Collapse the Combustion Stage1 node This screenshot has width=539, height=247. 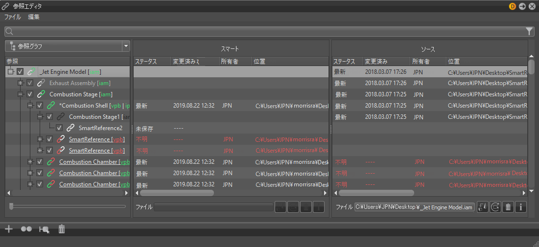point(40,117)
